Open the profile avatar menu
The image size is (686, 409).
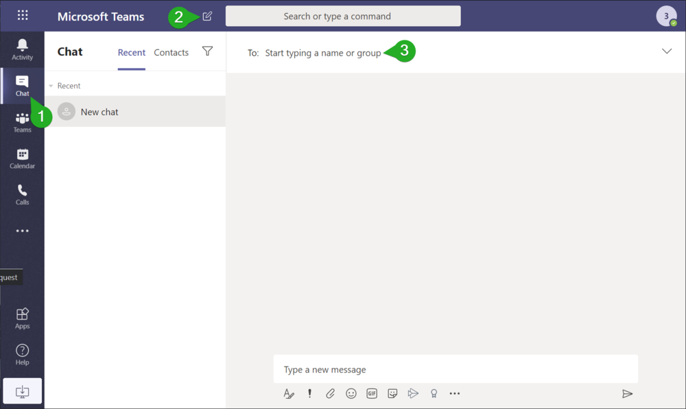point(666,16)
